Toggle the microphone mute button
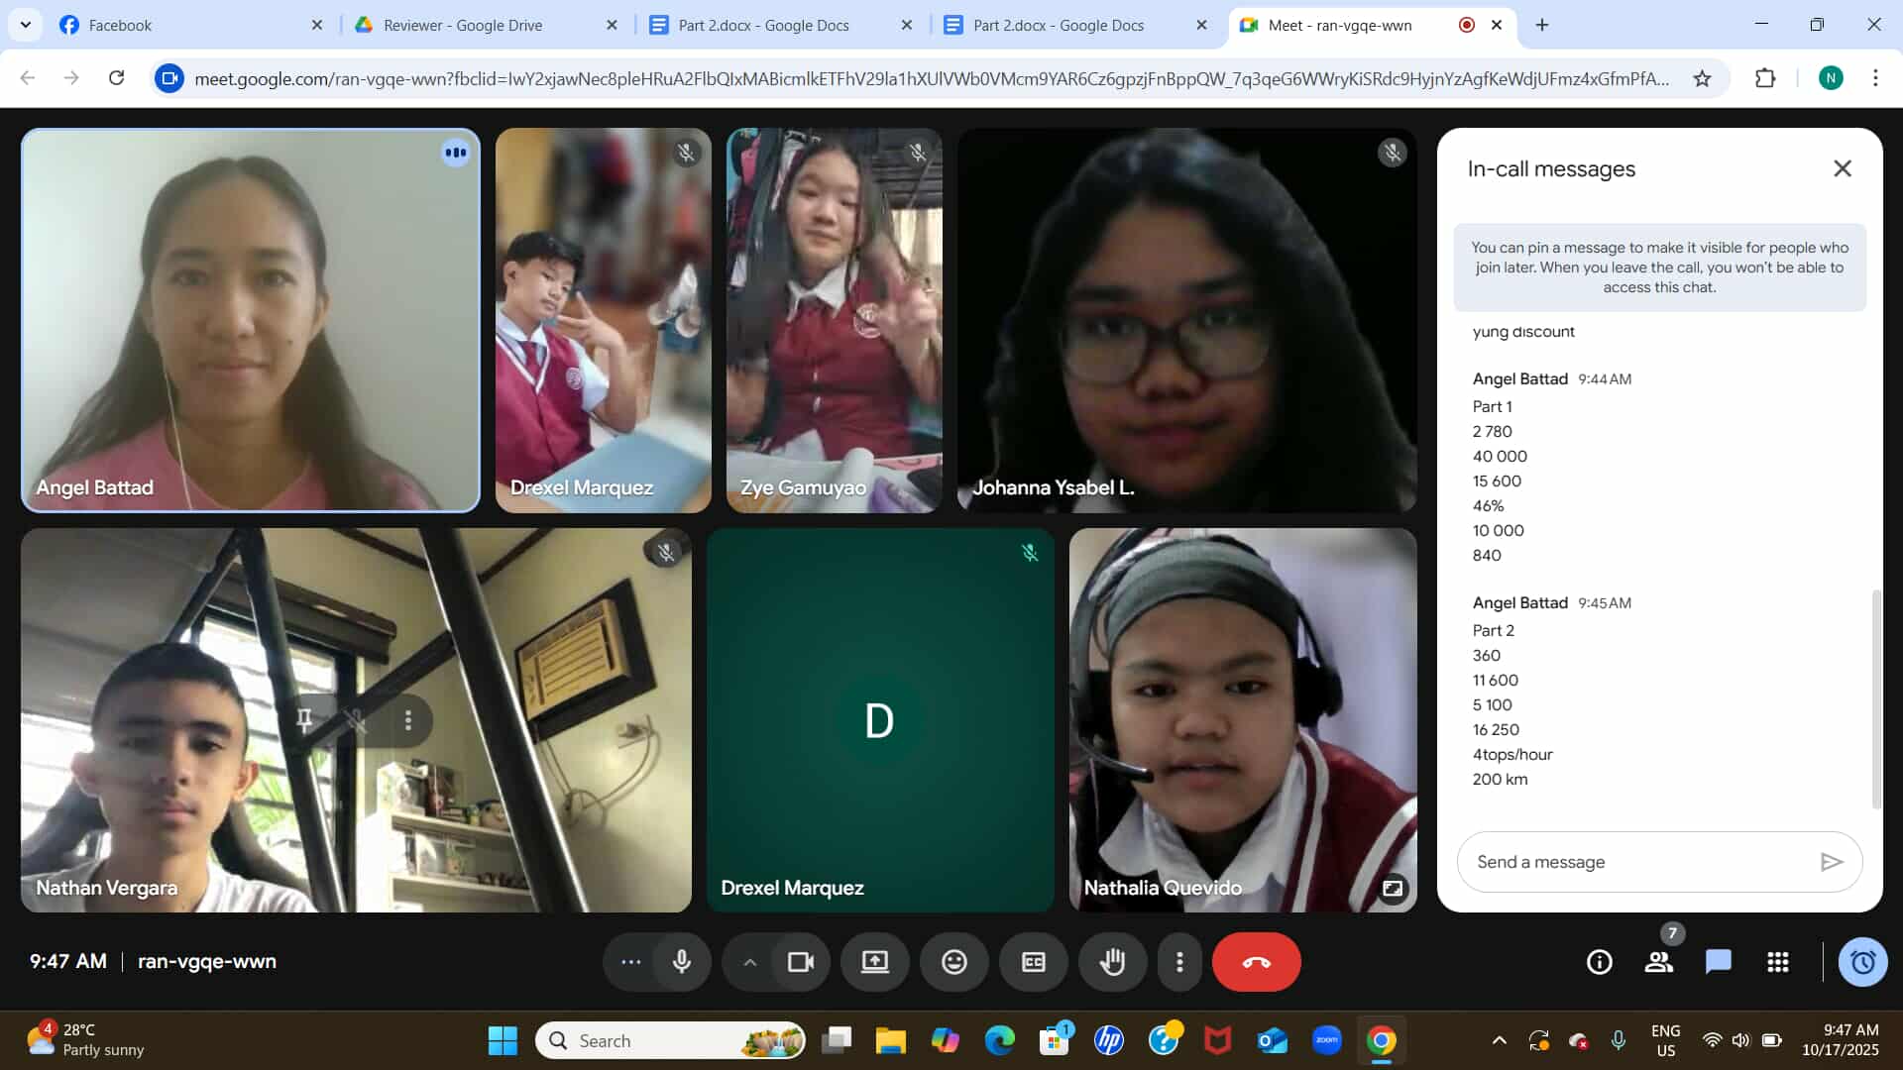The height and width of the screenshot is (1070, 1903). tap(681, 962)
